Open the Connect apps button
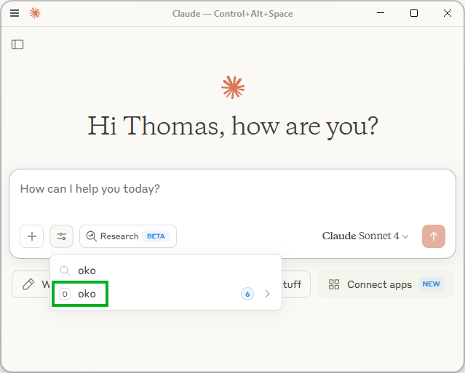 386,284
